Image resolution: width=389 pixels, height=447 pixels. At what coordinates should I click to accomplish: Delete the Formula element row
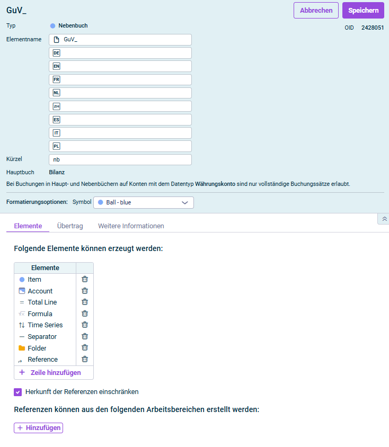pos(85,314)
